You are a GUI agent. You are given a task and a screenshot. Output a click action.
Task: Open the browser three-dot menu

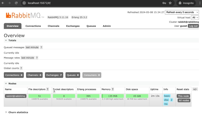click(200, 3)
